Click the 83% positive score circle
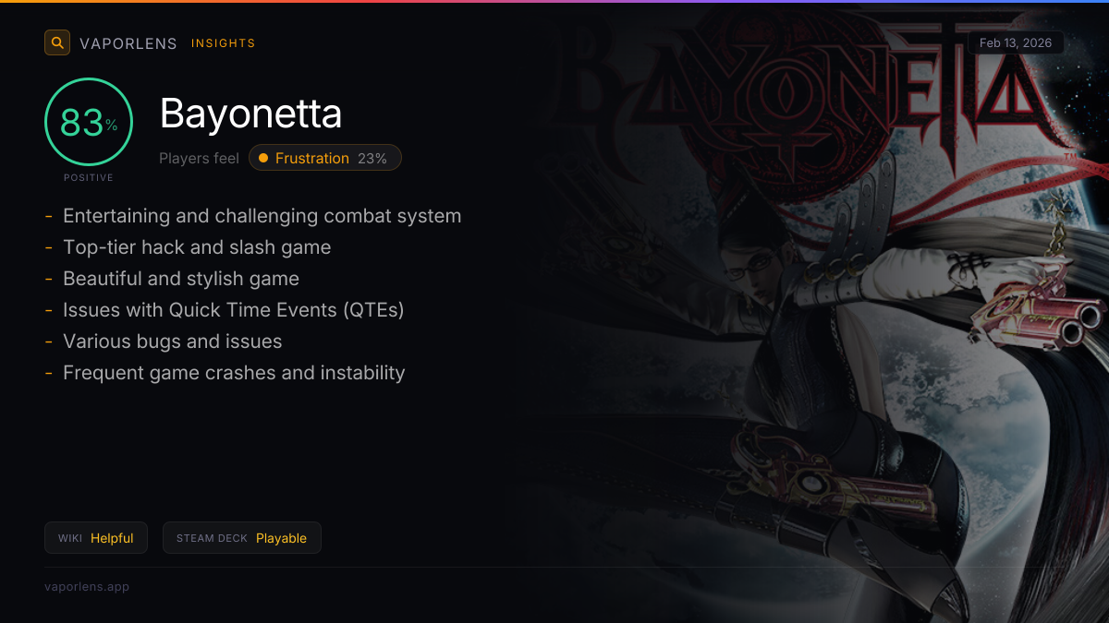1109x623 pixels. [x=89, y=123]
